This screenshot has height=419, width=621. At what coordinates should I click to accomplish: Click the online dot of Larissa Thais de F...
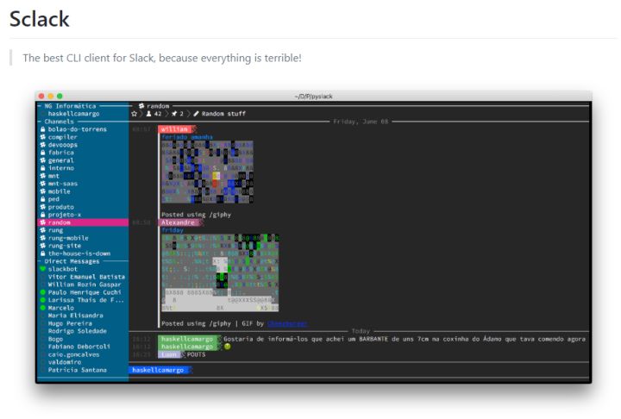coord(43,300)
